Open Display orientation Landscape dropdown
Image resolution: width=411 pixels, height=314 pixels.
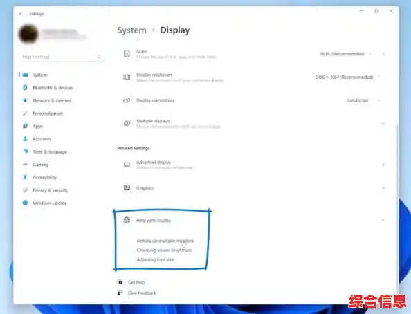[x=364, y=100]
